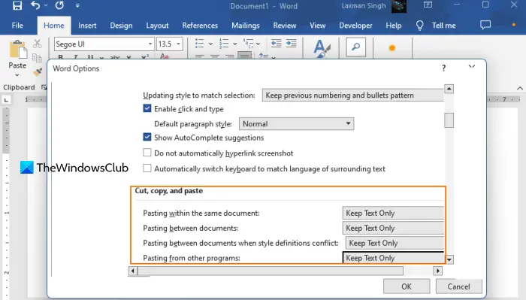
Task: Click the vertical scrollbar thumb in options
Action: coord(449,120)
